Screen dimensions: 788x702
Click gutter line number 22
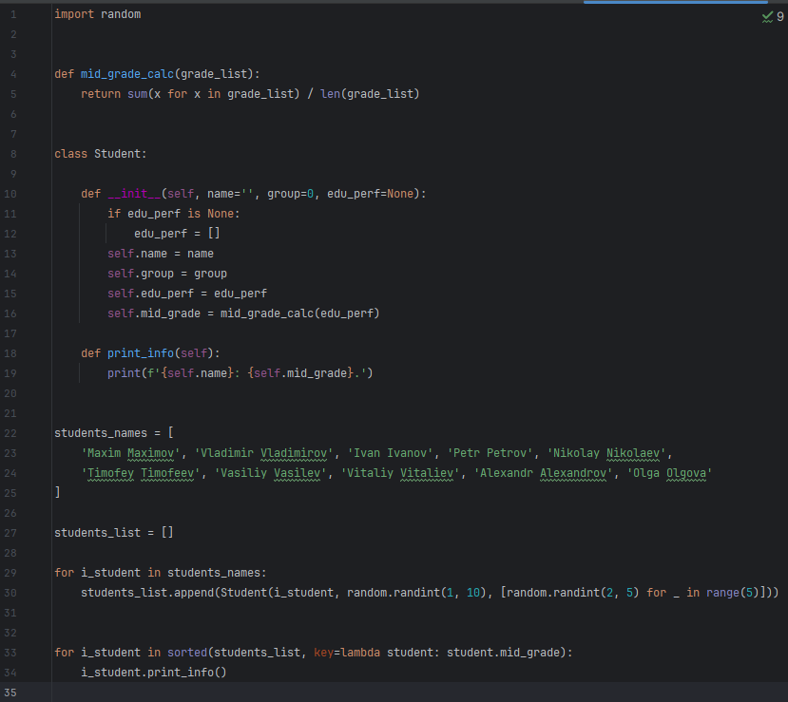pyautogui.click(x=10, y=433)
